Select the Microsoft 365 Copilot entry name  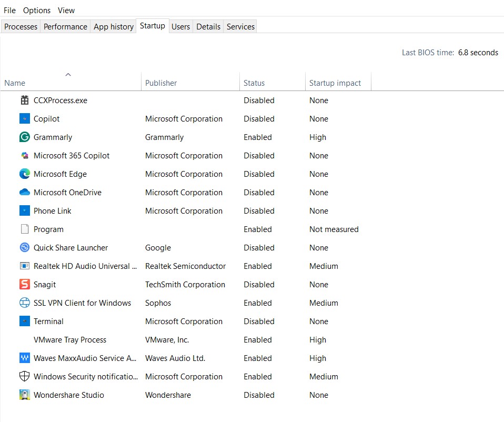72,156
